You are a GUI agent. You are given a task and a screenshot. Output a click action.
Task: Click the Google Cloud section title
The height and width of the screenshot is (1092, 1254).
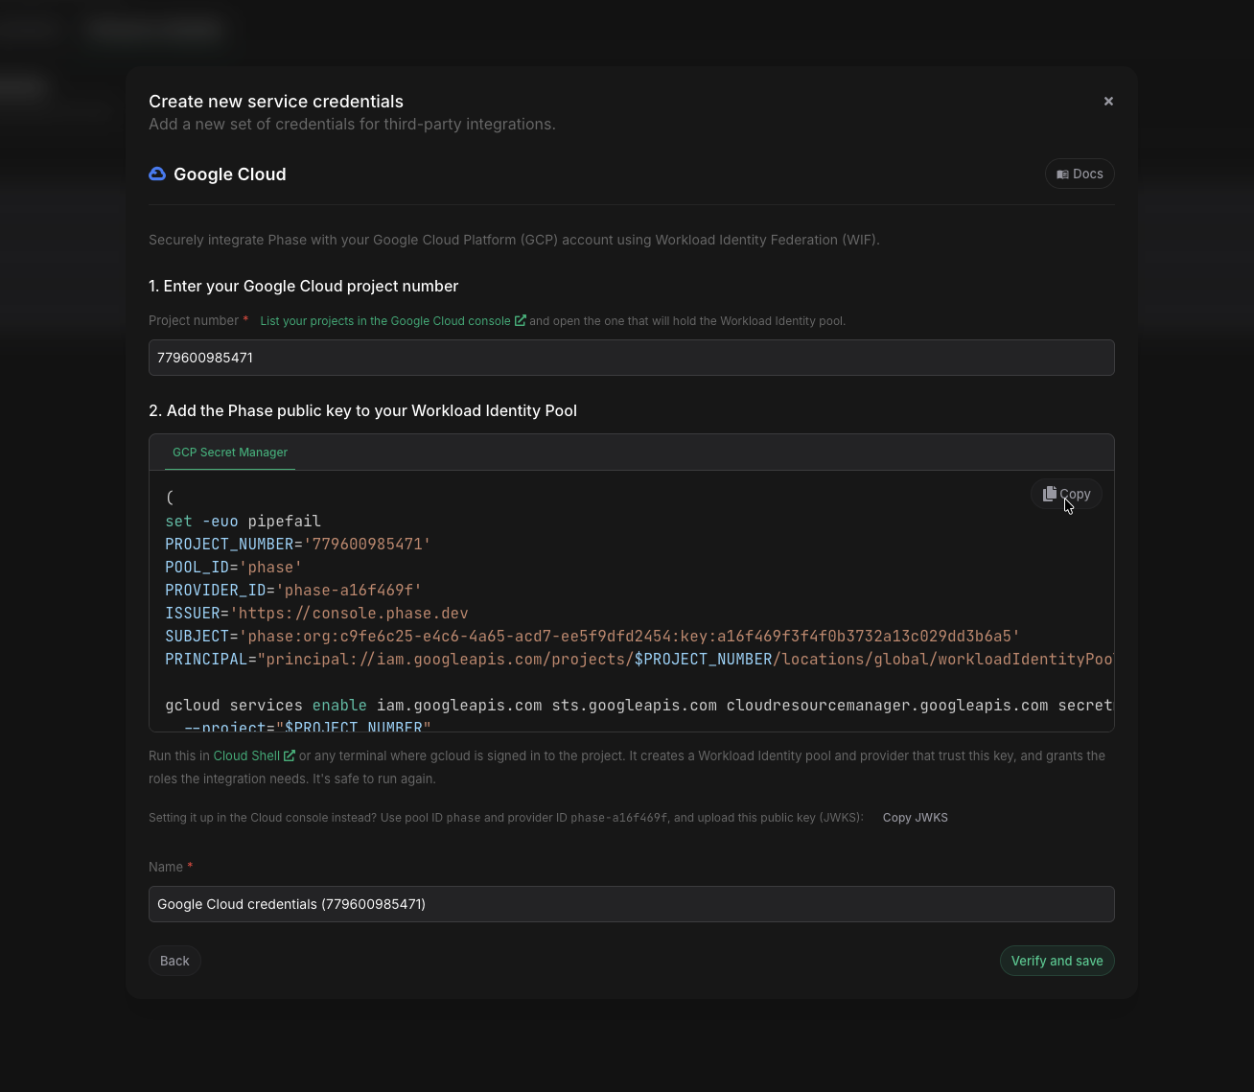(230, 174)
